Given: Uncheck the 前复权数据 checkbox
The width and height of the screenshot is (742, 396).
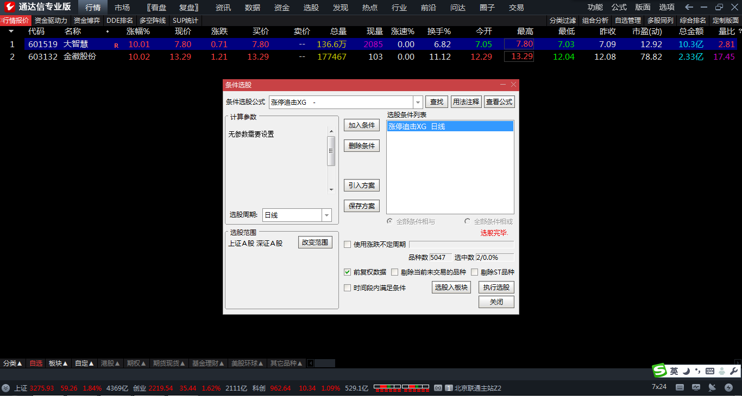Looking at the screenshot, I should tap(347, 272).
